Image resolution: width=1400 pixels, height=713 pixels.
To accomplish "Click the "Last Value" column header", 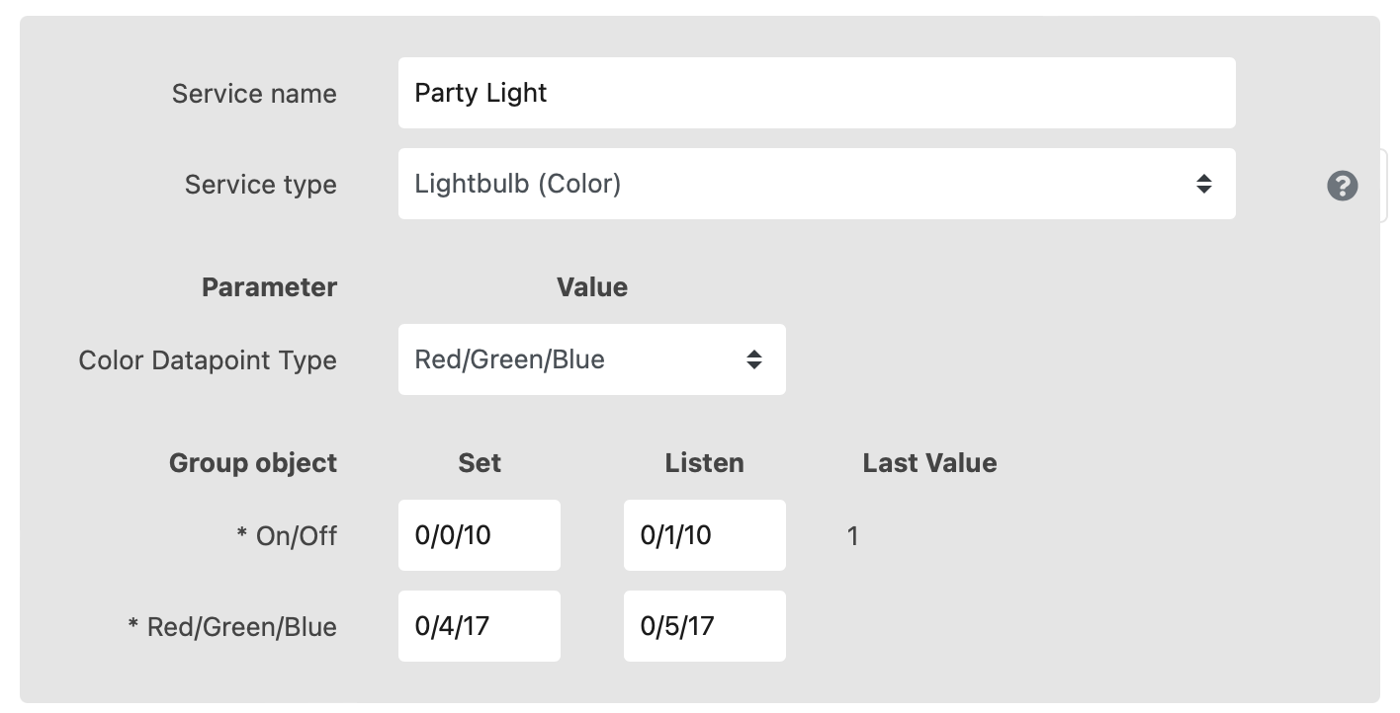I will [x=929, y=463].
